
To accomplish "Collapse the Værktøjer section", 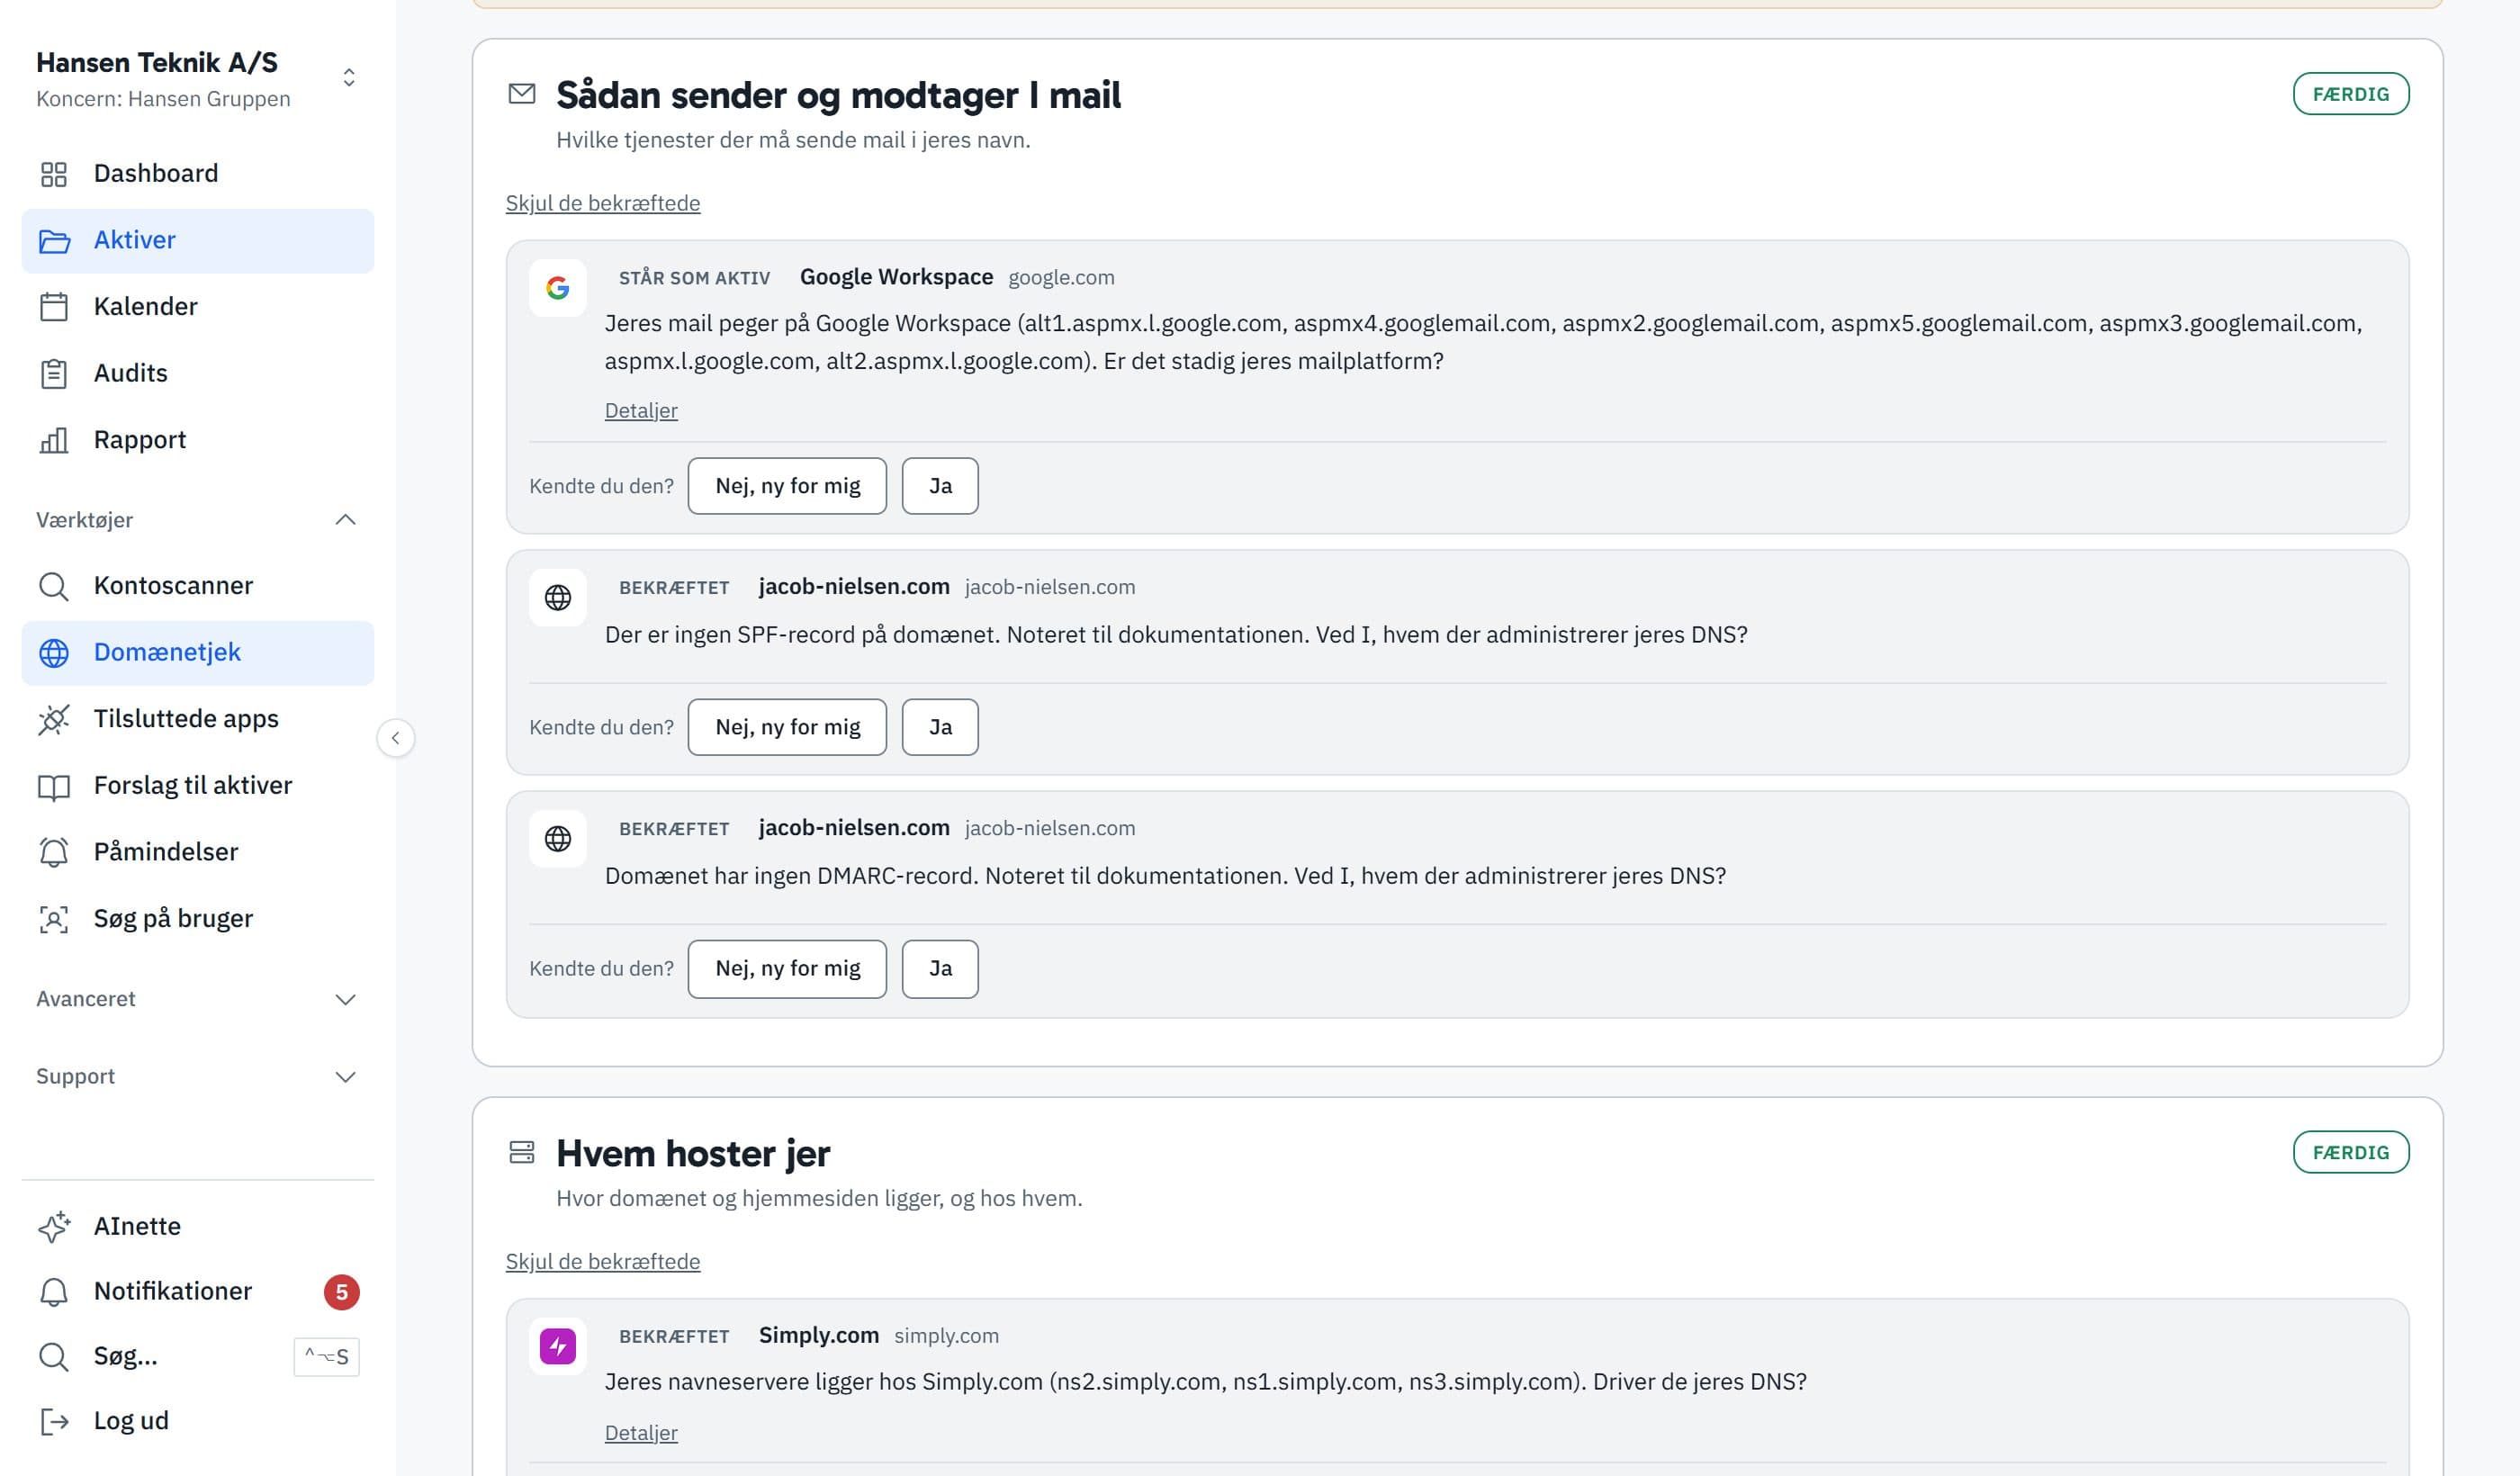I will point(197,520).
